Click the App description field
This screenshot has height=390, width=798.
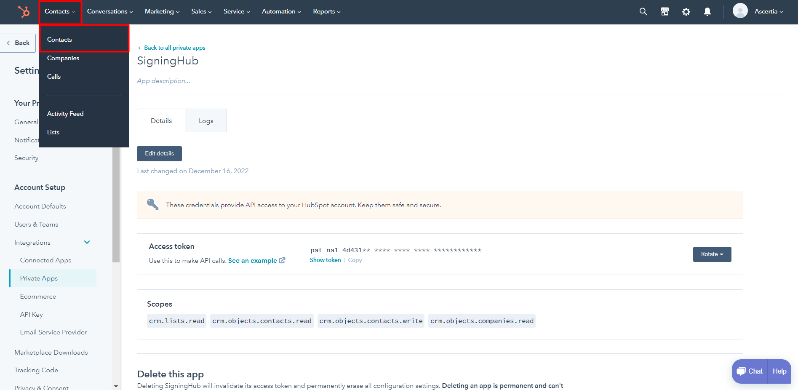tap(163, 81)
